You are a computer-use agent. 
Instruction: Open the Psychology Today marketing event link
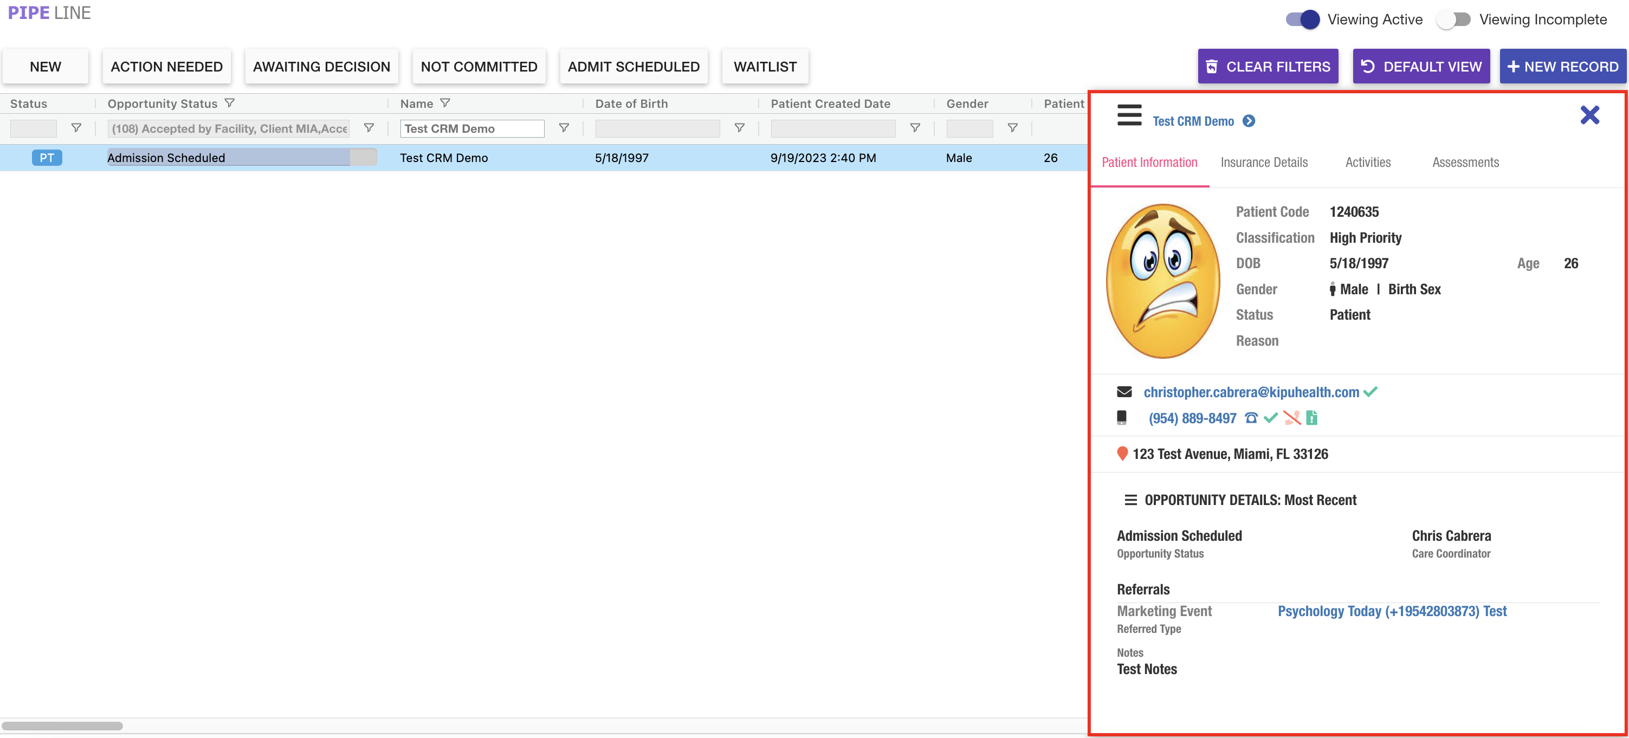1391,611
